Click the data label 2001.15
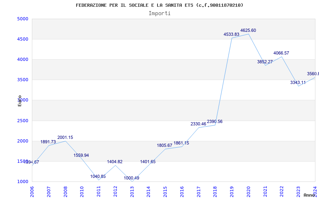 point(65,137)
